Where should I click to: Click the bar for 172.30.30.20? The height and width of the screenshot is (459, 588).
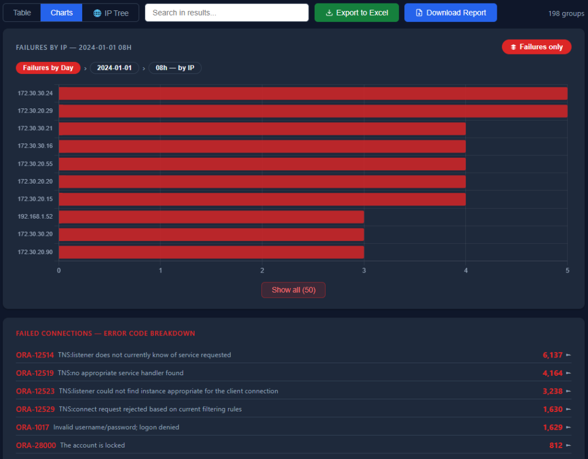pyautogui.click(x=211, y=235)
